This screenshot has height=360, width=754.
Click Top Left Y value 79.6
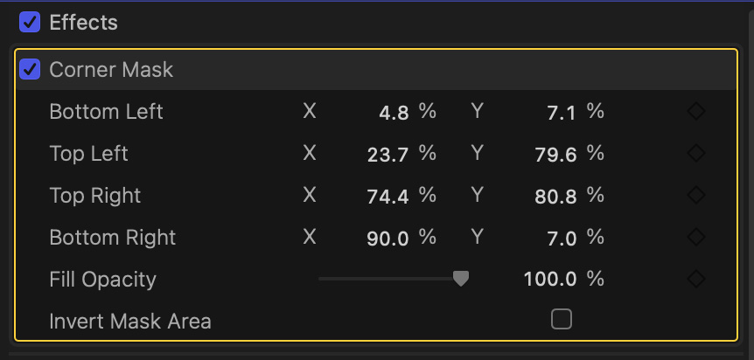[x=555, y=155]
